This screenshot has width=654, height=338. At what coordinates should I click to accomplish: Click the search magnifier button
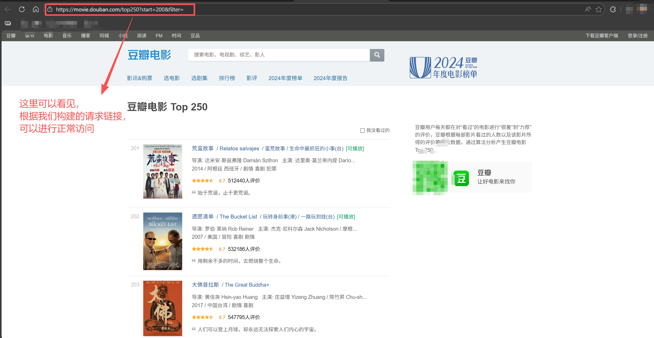(x=377, y=55)
